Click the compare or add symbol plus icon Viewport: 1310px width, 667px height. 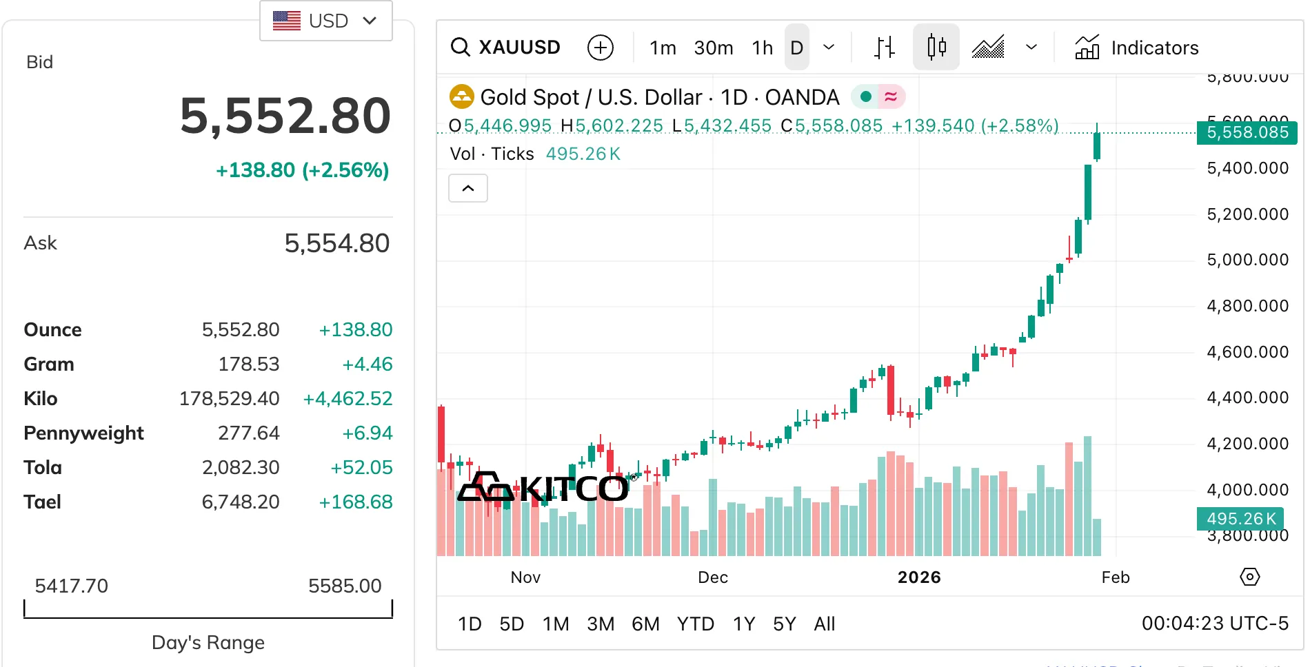[600, 48]
